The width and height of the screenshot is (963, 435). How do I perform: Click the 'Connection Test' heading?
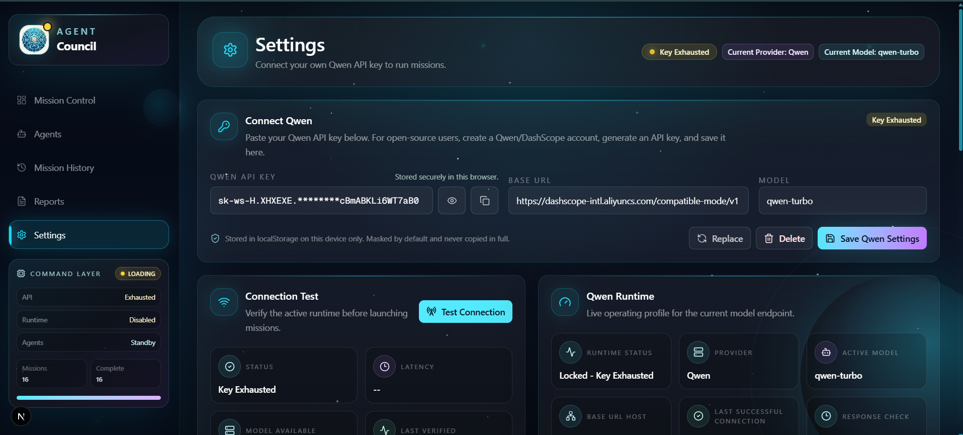tap(282, 296)
